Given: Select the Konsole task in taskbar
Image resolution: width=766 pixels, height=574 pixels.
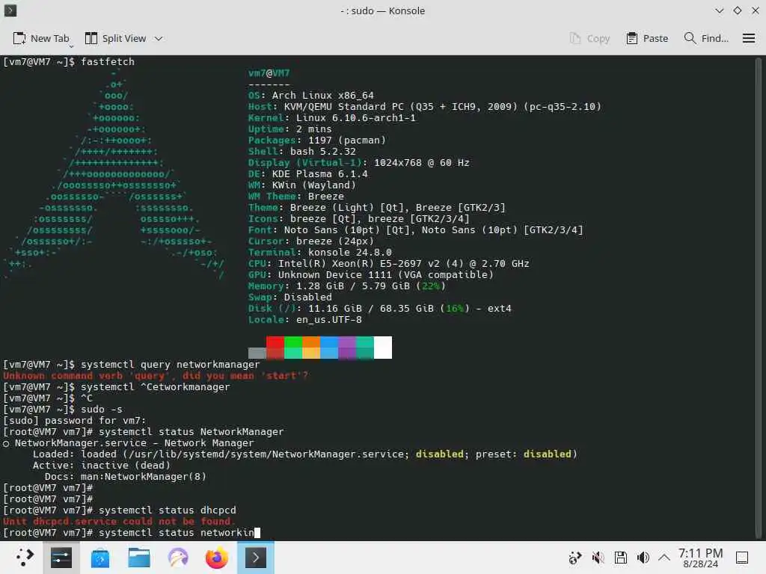Looking at the screenshot, I should [256, 558].
